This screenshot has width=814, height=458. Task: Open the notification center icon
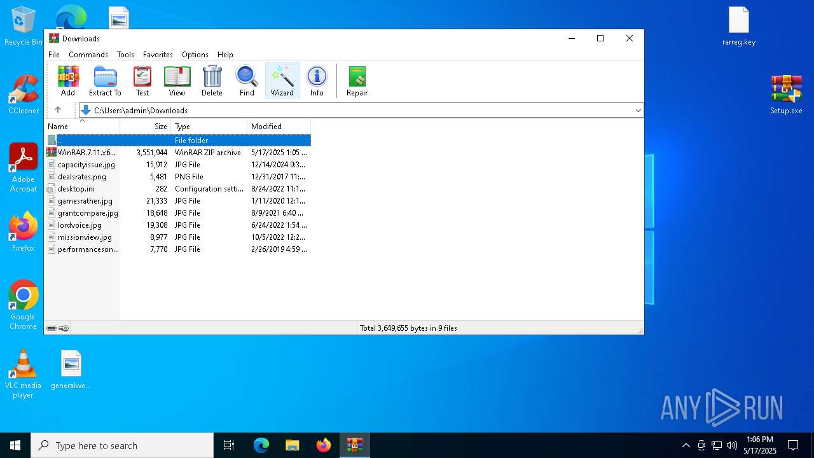tap(793, 445)
